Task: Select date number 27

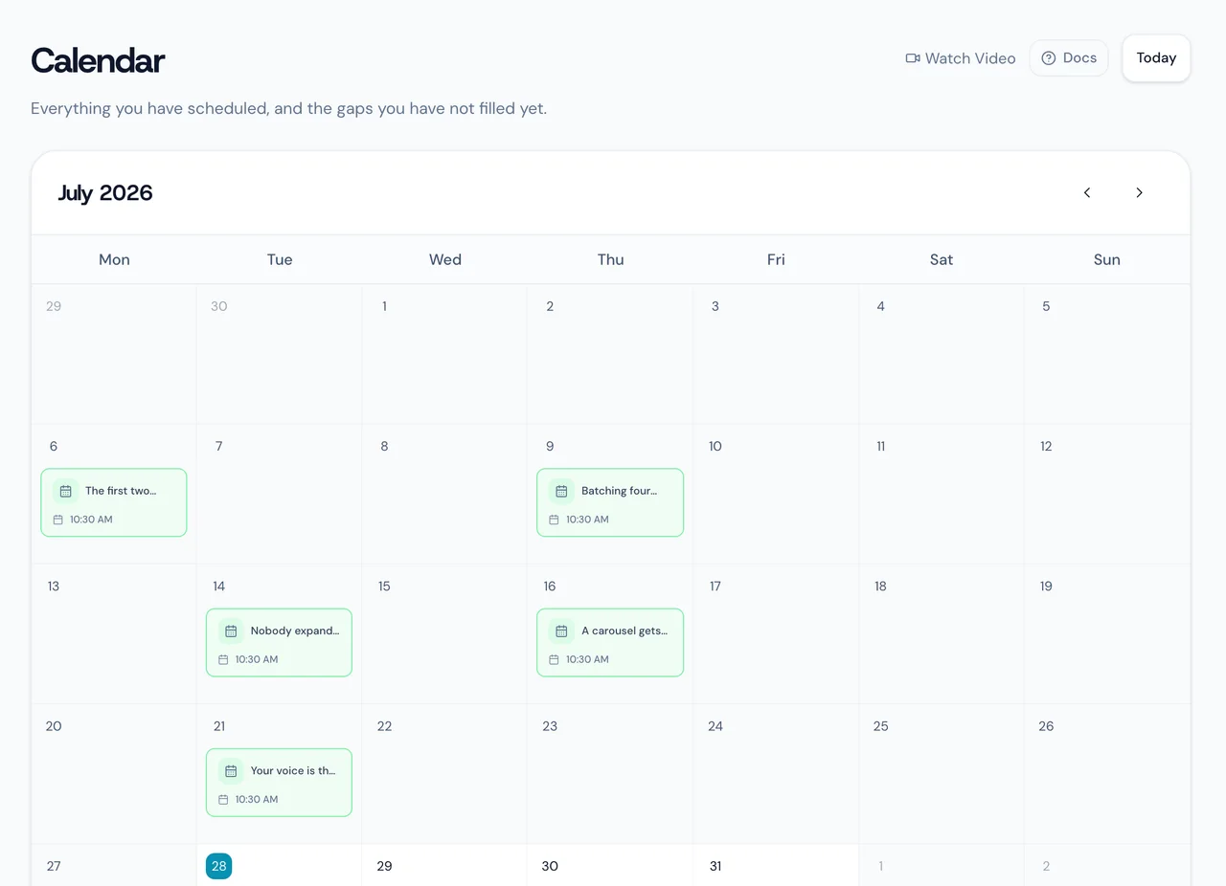Action: tap(54, 866)
